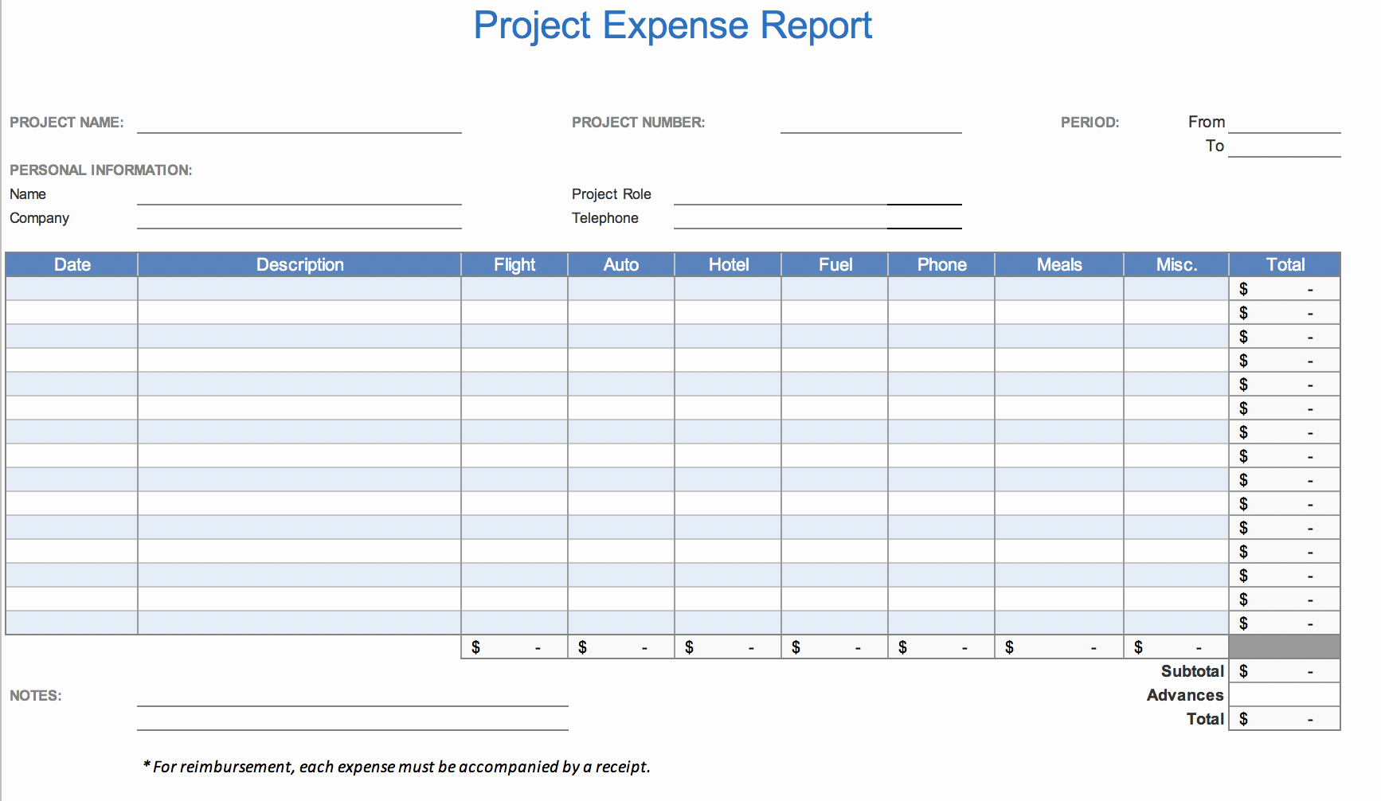Click the personal Name input line
The image size is (1381, 801).
[x=299, y=194]
